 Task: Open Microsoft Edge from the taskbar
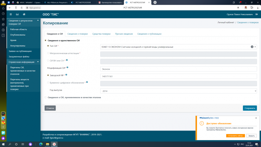(41, 144)
